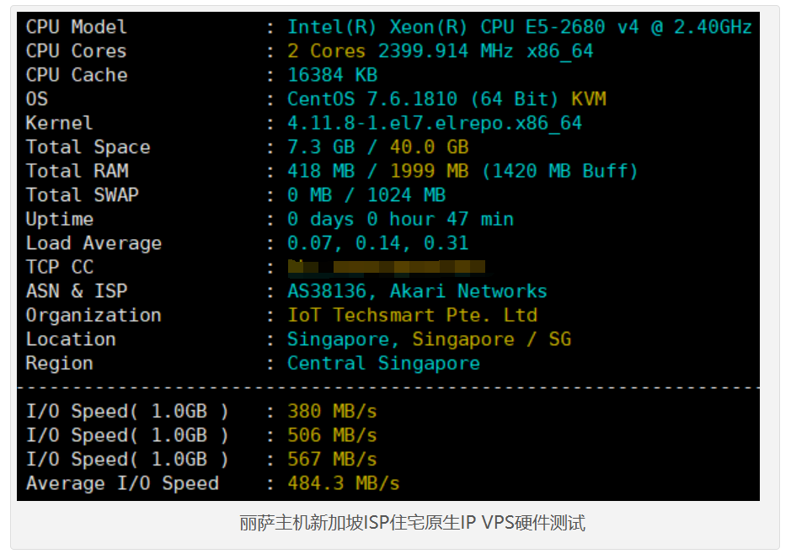Click the CPU Model value Intel Xeon E5-2680
The image size is (791, 554).
pyautogui.click(x=520, y=27)
